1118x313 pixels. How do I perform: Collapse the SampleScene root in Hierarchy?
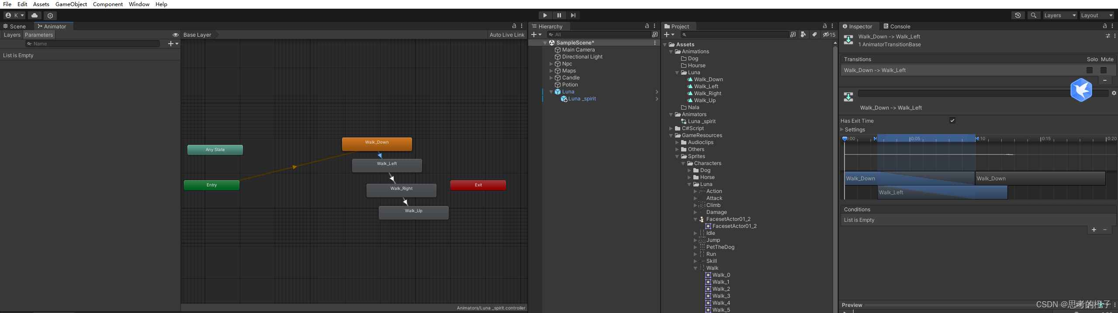[545, 43]
